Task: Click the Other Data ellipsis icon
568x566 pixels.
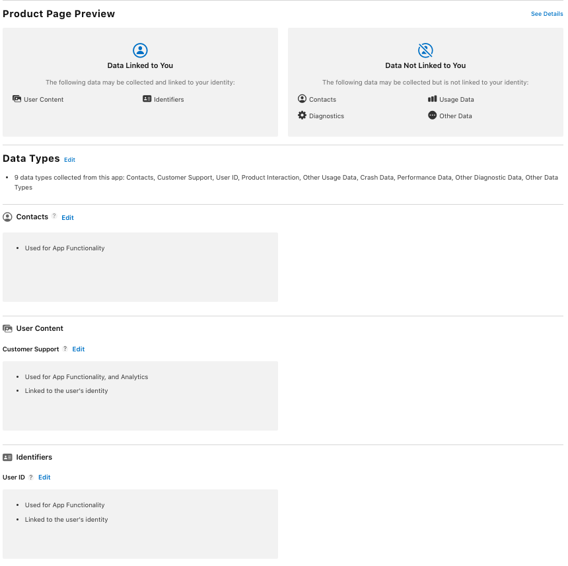Action: [433, 116]
